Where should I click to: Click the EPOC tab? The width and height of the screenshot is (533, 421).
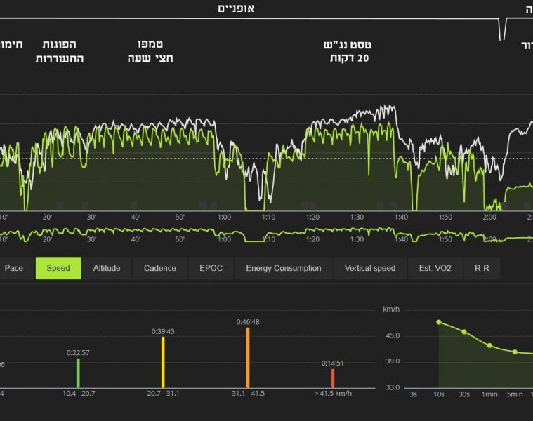click(211, 268)
